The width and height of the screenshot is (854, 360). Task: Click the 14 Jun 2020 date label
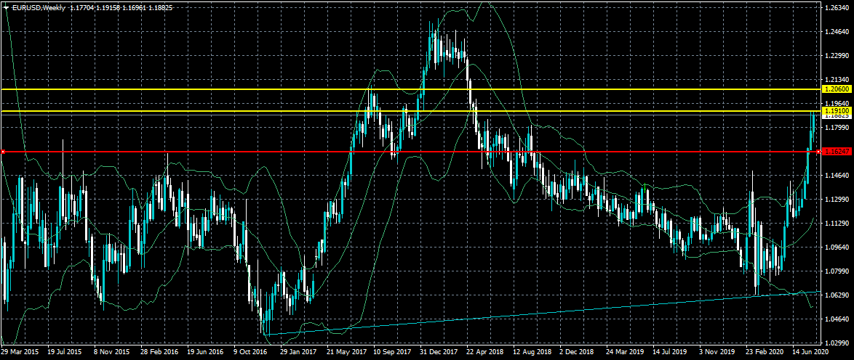click(x=810, y=353)
